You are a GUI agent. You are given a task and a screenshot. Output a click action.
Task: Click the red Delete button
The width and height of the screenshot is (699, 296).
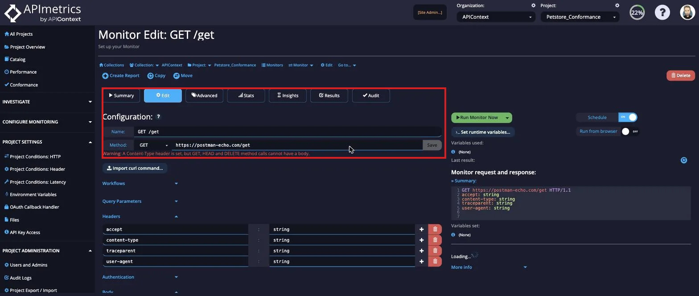pyautogui.click(x=681, y=75)
